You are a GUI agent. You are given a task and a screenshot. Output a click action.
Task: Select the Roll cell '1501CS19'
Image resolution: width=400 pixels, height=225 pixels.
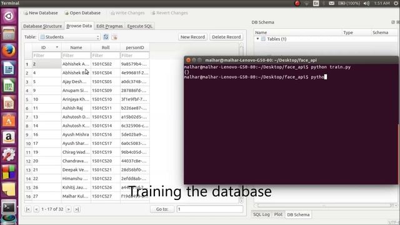tap(106, 152)
